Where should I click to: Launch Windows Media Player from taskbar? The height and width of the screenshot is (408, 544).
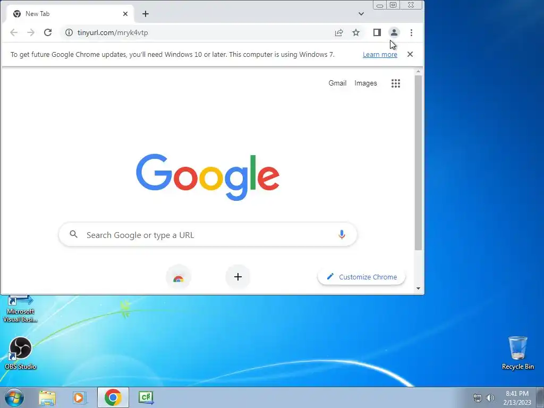click(x=79, y=397)
